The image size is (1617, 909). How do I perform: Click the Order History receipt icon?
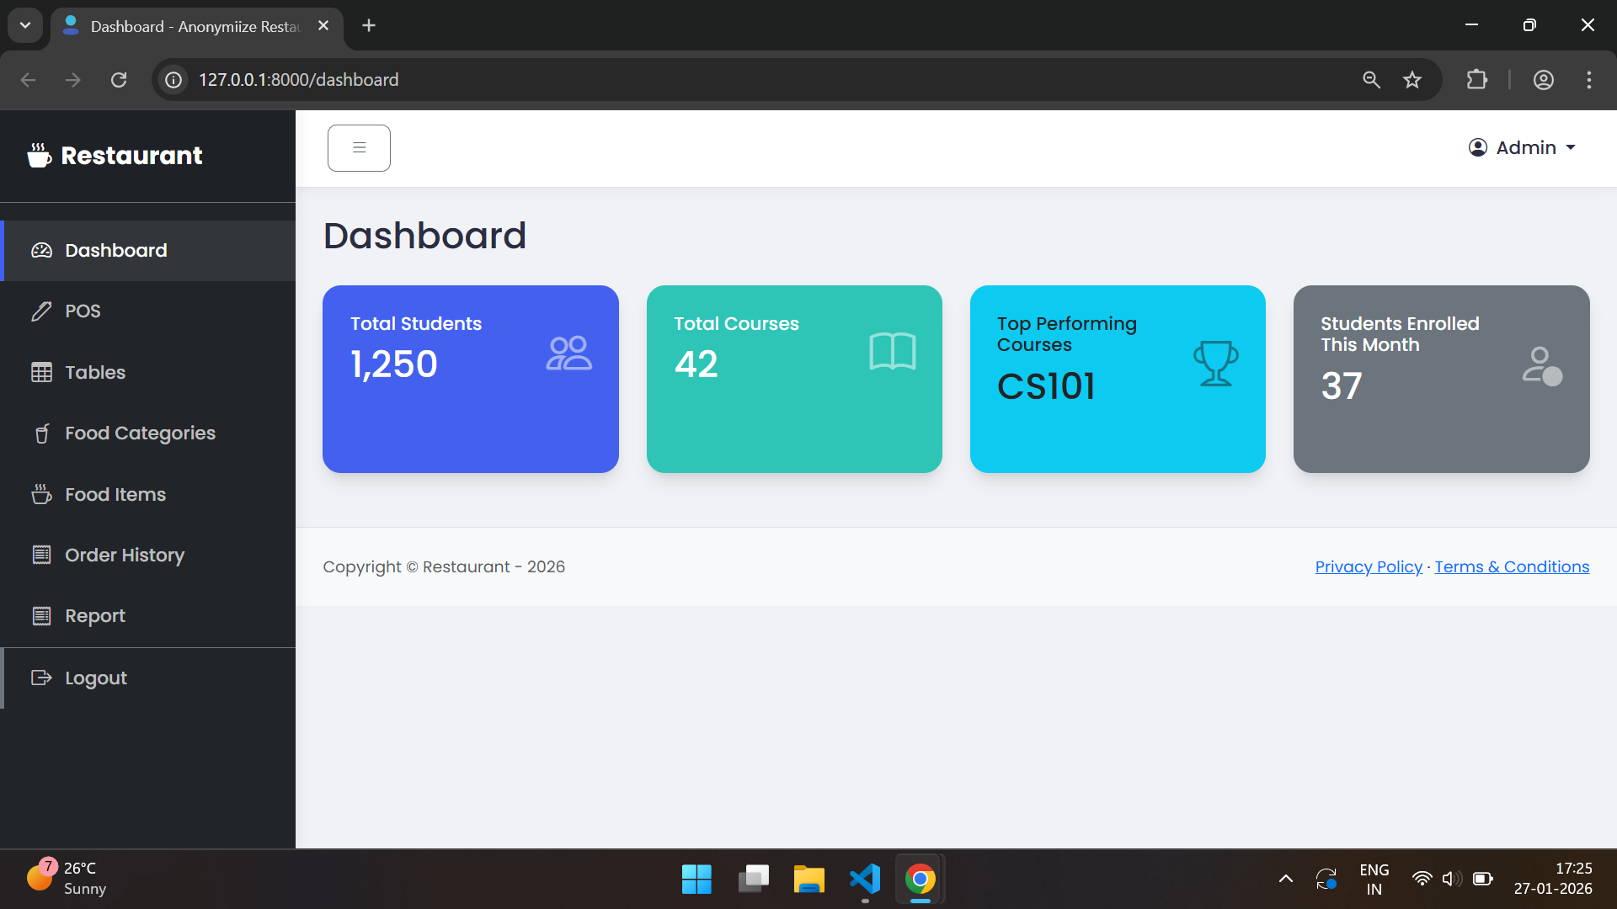point(41,555)
